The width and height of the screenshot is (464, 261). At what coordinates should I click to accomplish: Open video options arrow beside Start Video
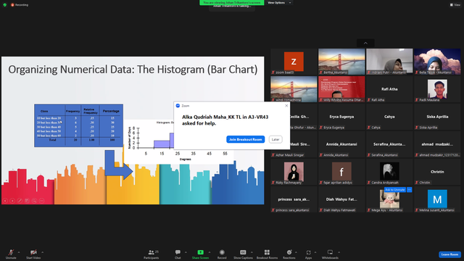[x=42, y=252]
